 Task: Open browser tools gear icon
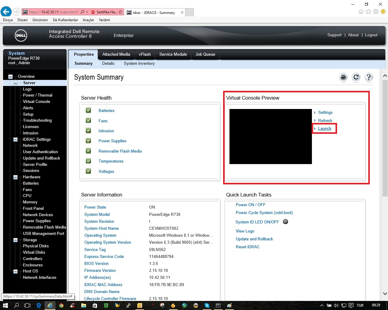376,12
